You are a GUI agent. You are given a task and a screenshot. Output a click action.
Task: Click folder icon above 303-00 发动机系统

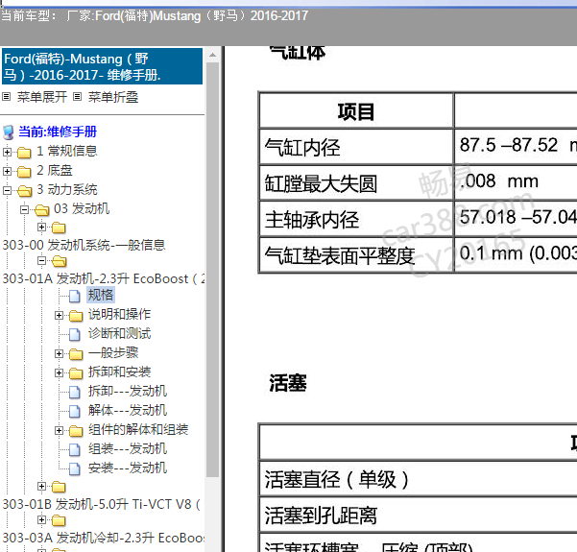pyautogui.click(x=59, y=228)
